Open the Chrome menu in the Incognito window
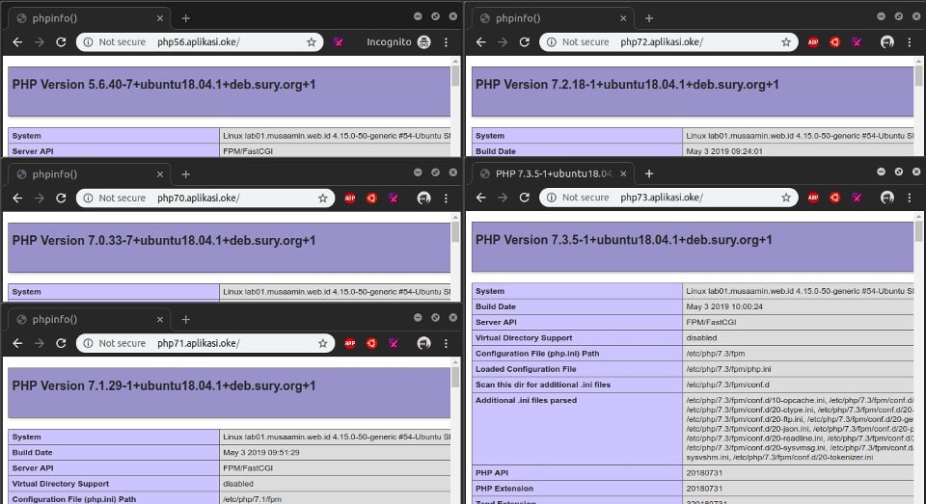This screenshot has width=926, height=504. click(x=446, y=41)
